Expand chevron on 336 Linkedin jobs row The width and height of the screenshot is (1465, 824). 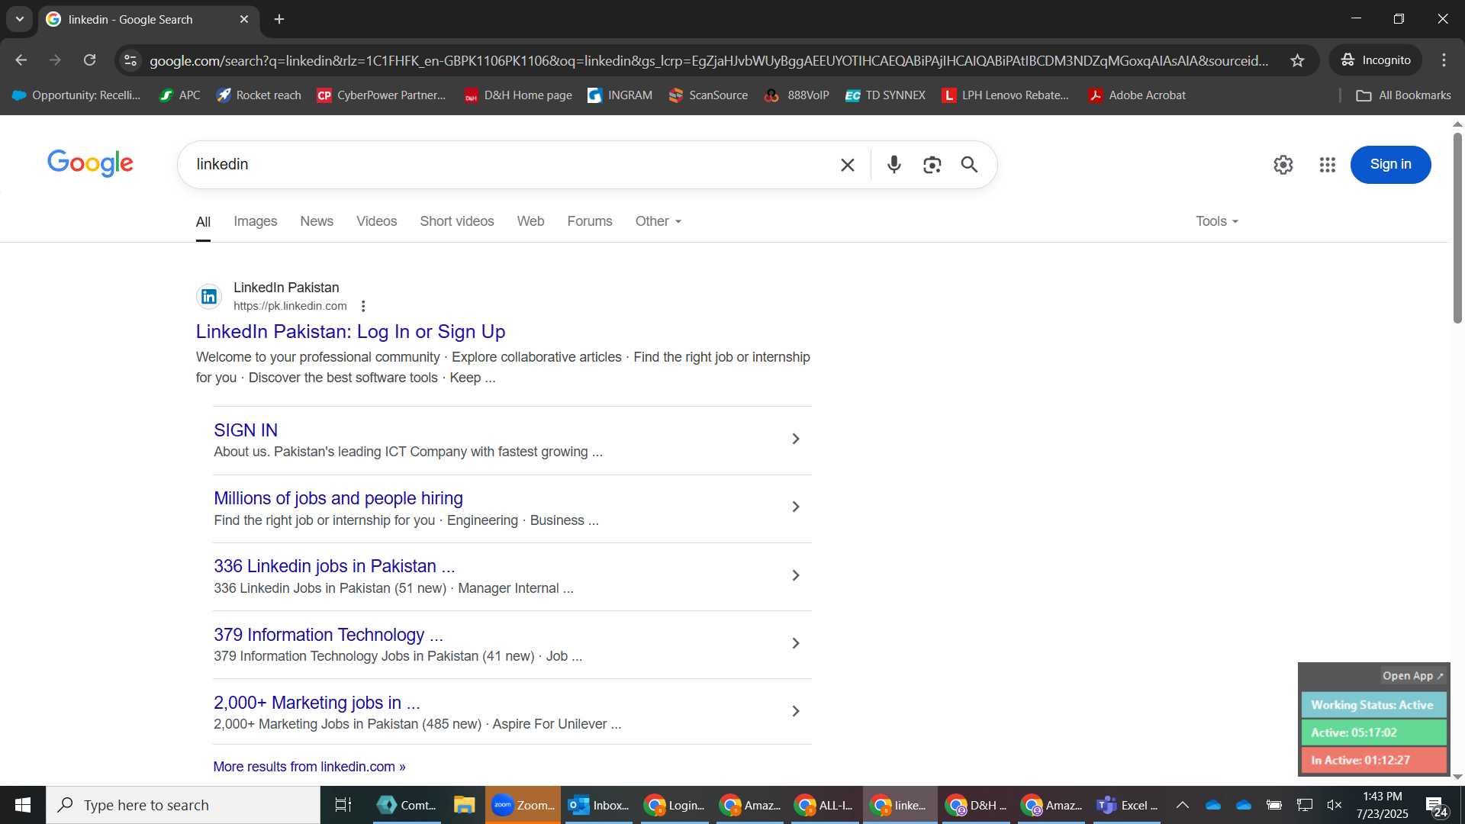pyautogui.click(x=795, y=575)
